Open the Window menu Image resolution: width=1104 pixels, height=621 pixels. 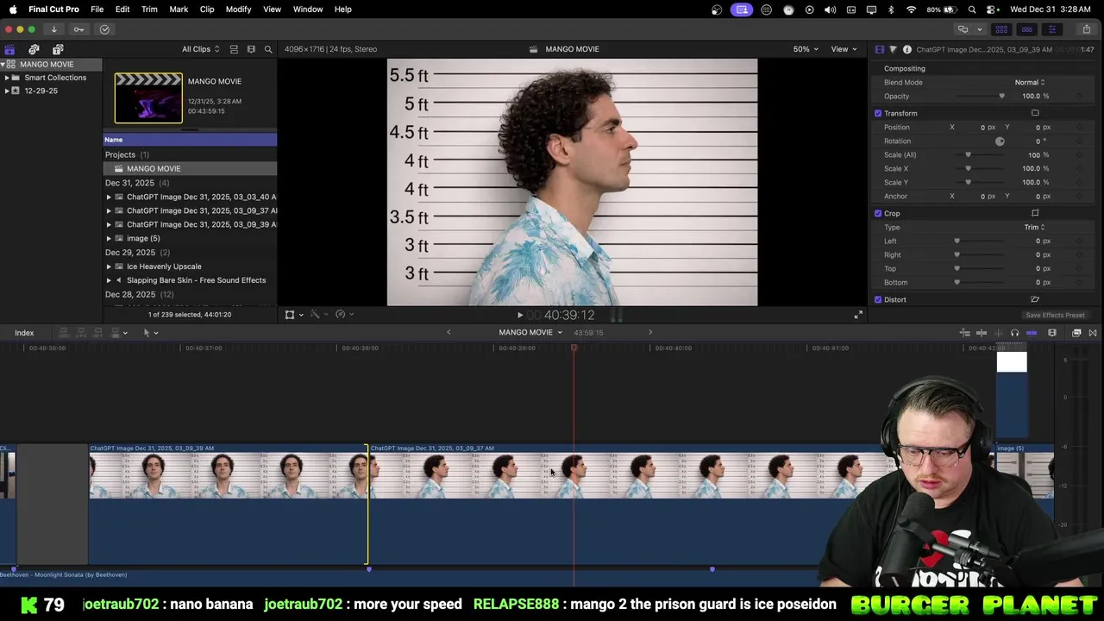click(308, 9)
